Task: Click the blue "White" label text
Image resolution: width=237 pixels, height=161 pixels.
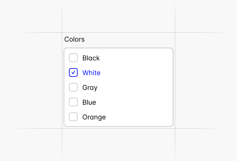Action: 91,73
